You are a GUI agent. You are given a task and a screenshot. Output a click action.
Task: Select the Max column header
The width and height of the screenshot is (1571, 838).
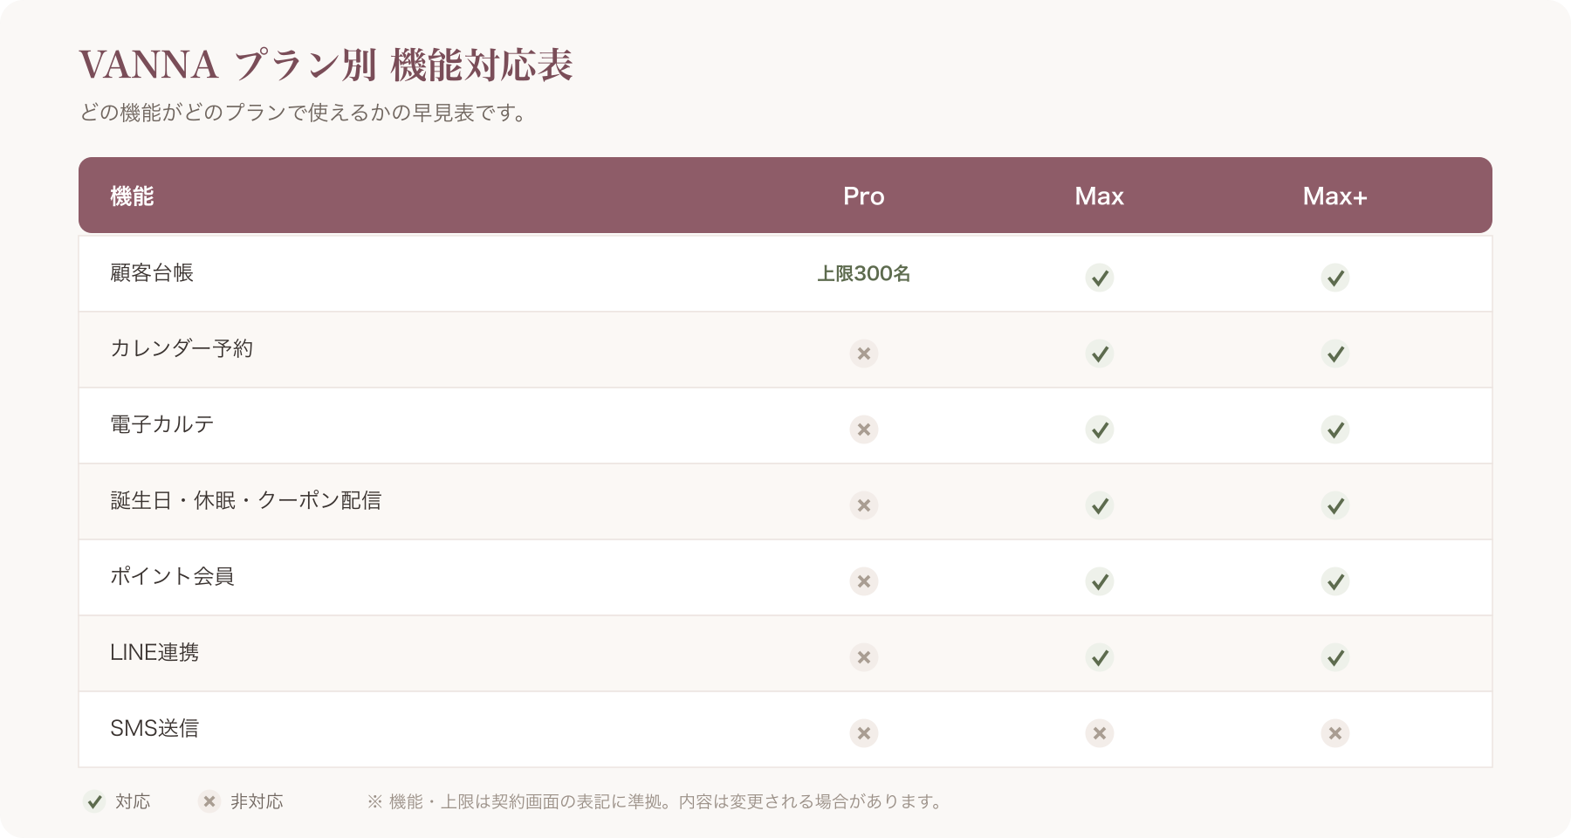[1100, 196]
